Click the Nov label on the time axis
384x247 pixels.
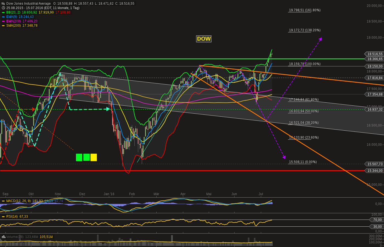click(58, 194)
